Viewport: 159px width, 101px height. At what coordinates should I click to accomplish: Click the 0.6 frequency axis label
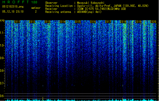point(2,96)
